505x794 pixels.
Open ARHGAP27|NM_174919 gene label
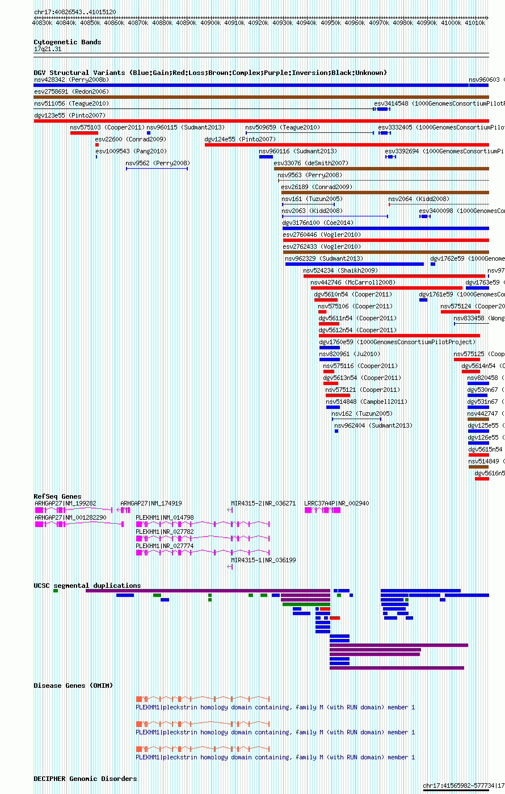[x=151, y=504]
